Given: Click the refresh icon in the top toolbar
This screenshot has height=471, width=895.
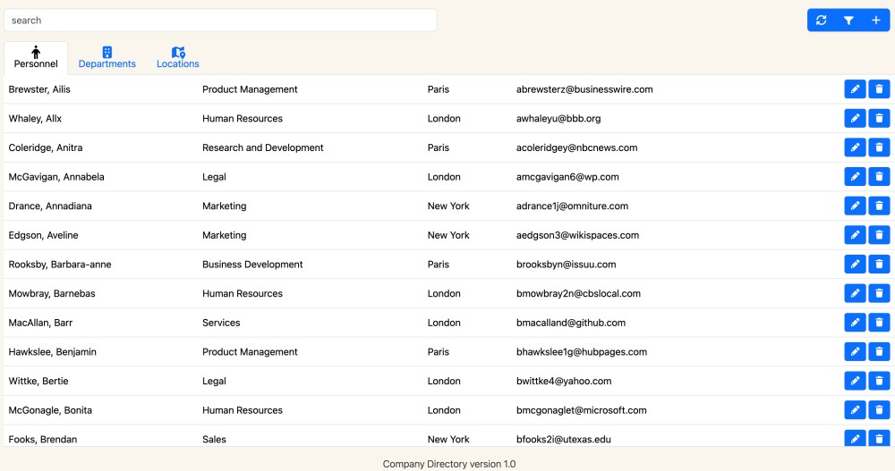Looking at the screenshot, I should tap(821, 21).
